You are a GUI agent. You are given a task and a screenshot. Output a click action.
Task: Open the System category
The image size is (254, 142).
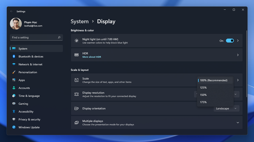[36, 49]
